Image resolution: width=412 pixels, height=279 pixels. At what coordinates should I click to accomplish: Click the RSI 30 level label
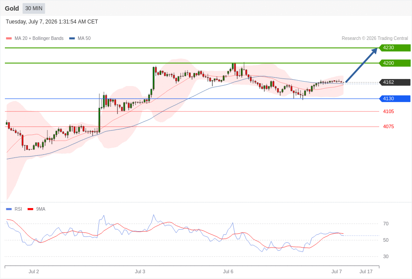386,257
